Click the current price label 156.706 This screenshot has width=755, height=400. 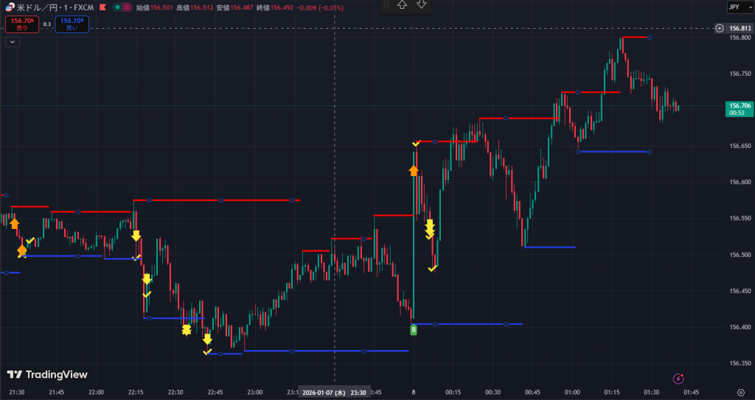coord(740,109)
